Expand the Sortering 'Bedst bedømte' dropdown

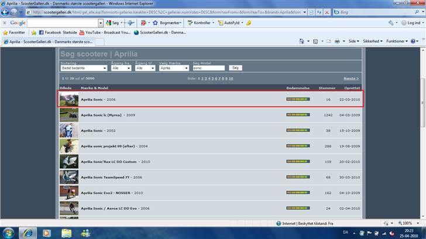click(x=84, y=68)
